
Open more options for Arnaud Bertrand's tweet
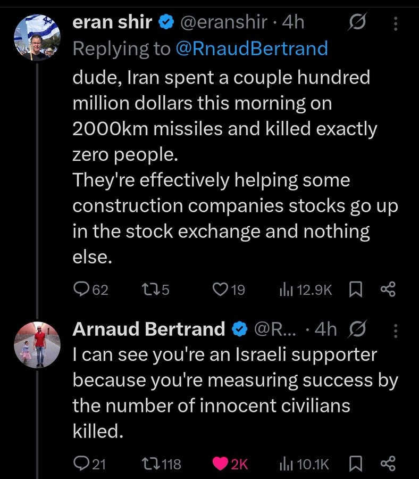click(x=394, y=330)
